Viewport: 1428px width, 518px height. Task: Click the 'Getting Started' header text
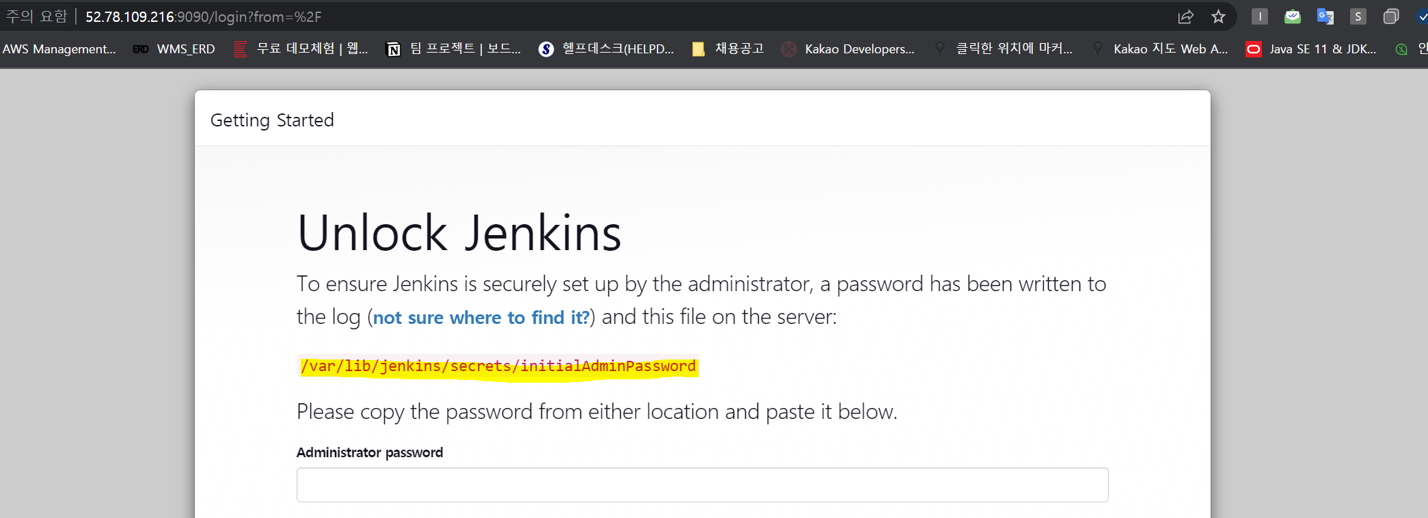[x=272, y=120]
